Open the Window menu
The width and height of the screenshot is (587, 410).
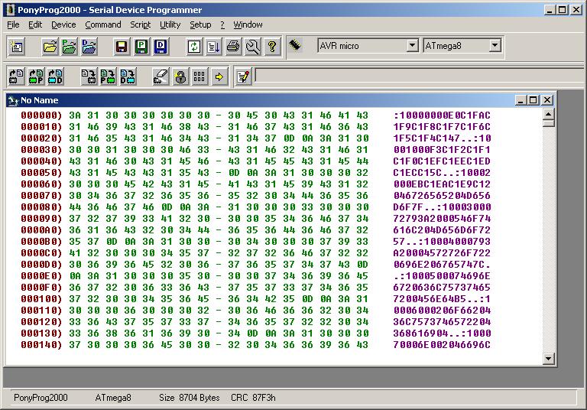pyautogui.click(x=248, y=24)
